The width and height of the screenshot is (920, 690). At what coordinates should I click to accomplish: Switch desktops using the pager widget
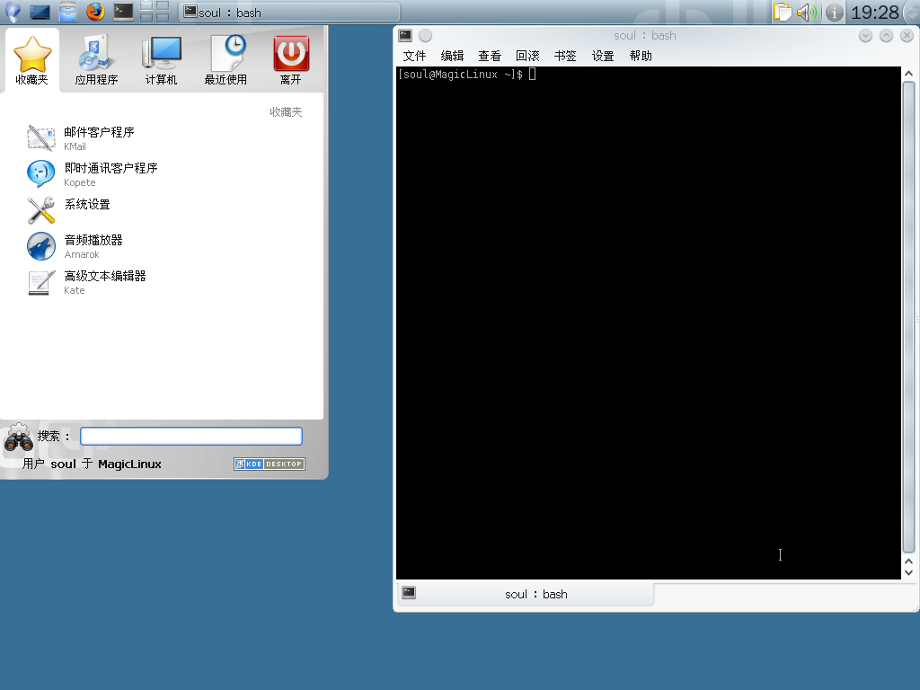tap(155, 12)
